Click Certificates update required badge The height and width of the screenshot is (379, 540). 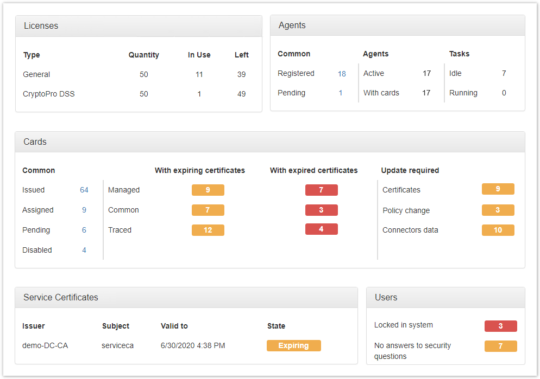(x=498, y=189)
